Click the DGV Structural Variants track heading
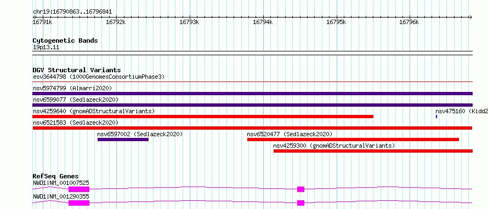The width and height of the screenshot is (488, 209). [77, 70]
